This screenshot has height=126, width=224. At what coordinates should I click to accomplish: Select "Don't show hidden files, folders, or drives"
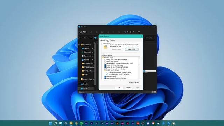pyautogui.click(x=107, y=73)
